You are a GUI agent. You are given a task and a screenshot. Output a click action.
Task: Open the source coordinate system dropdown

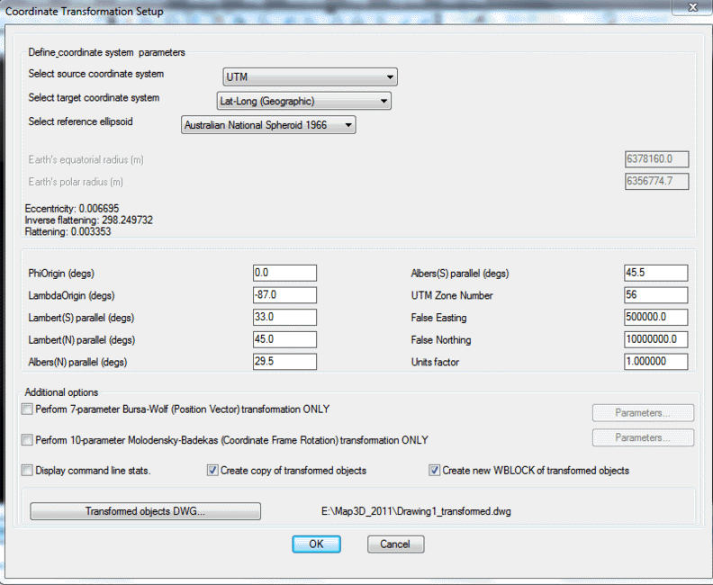[310, 77]
